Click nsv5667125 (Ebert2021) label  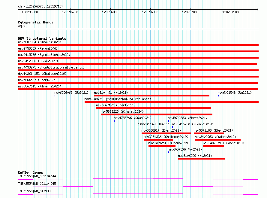click(116, 105)
